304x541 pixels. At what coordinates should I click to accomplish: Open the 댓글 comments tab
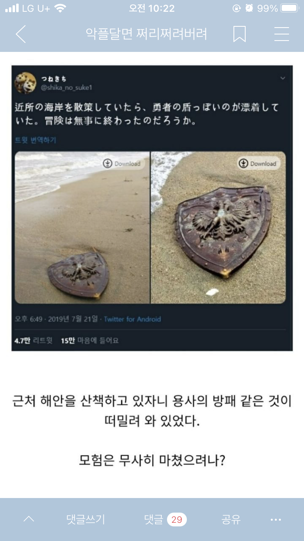[154, 519]
